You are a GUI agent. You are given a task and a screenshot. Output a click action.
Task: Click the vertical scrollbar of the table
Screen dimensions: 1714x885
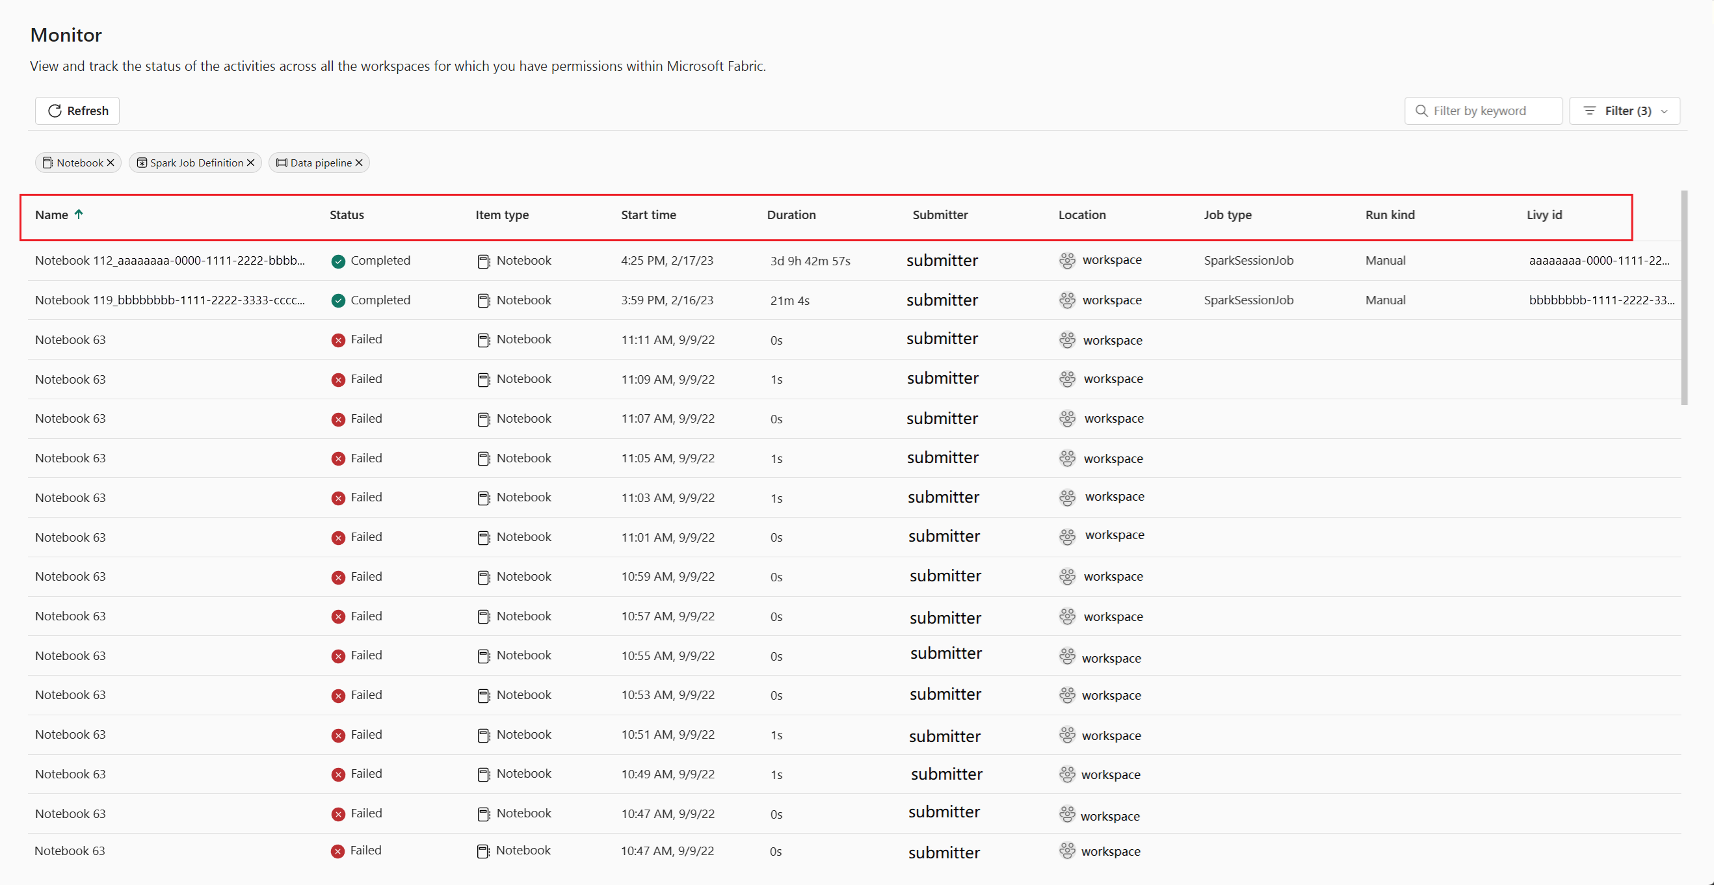pos(1684,297)
